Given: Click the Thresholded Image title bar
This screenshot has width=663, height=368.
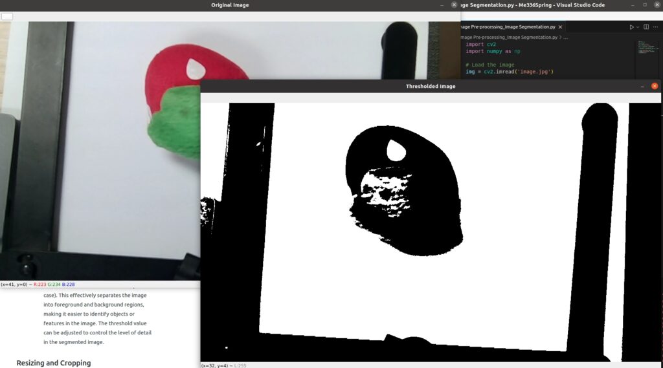Looking at the screenshot, I should tap(431, 86).
